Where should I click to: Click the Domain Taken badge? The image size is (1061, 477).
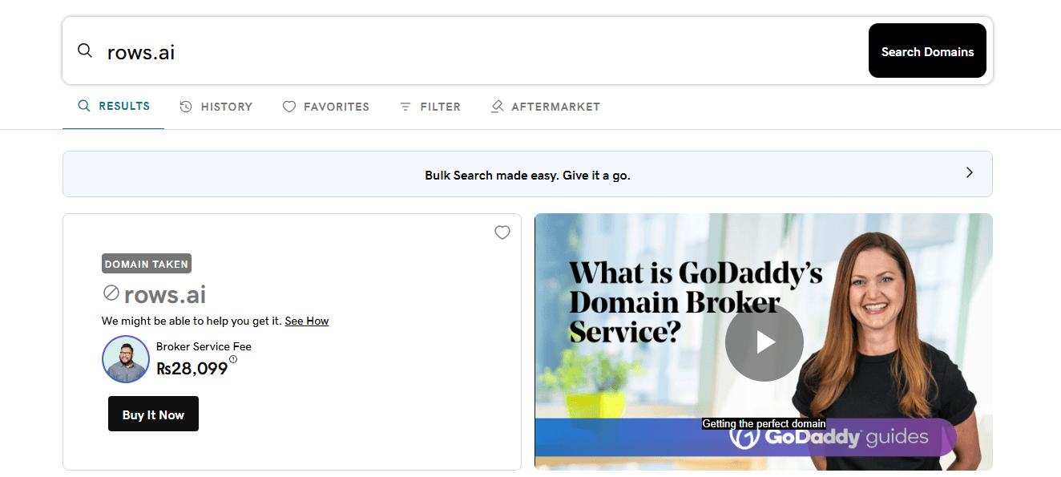click(147, 264)
